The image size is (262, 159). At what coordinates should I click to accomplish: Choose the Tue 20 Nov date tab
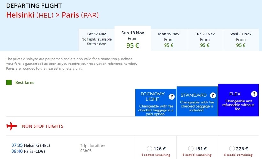pyautogui.click(x=205, y=39)
